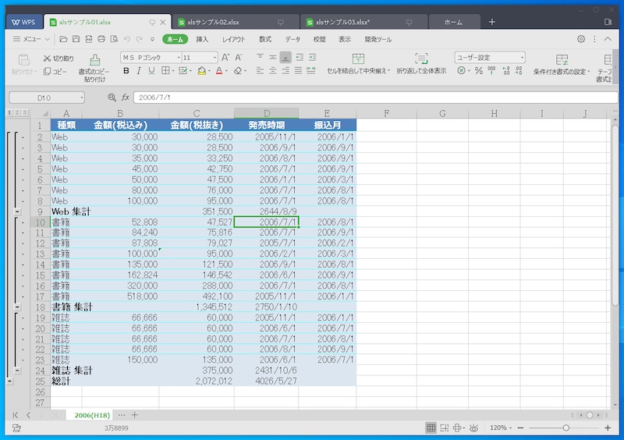Click the settings gear icon
624x440 pixels.
[581, 39]
